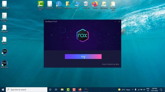165x92 pixels.
Task: Select the This PC desktop icon
Action: pyautogui.click(x=77, y=5)
